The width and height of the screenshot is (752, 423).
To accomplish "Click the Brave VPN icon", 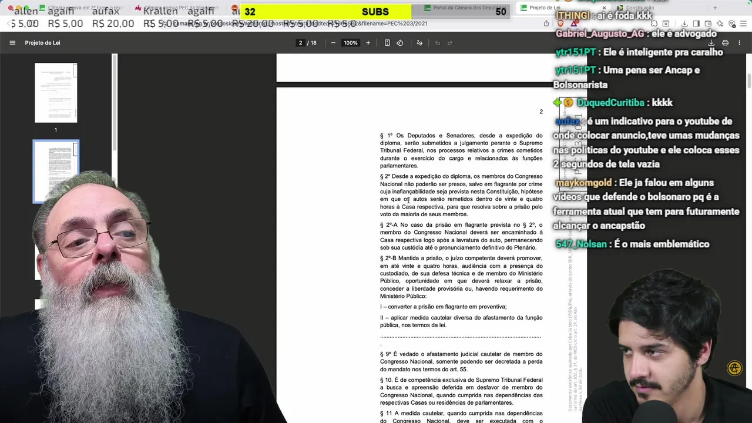I will [732, 23].
